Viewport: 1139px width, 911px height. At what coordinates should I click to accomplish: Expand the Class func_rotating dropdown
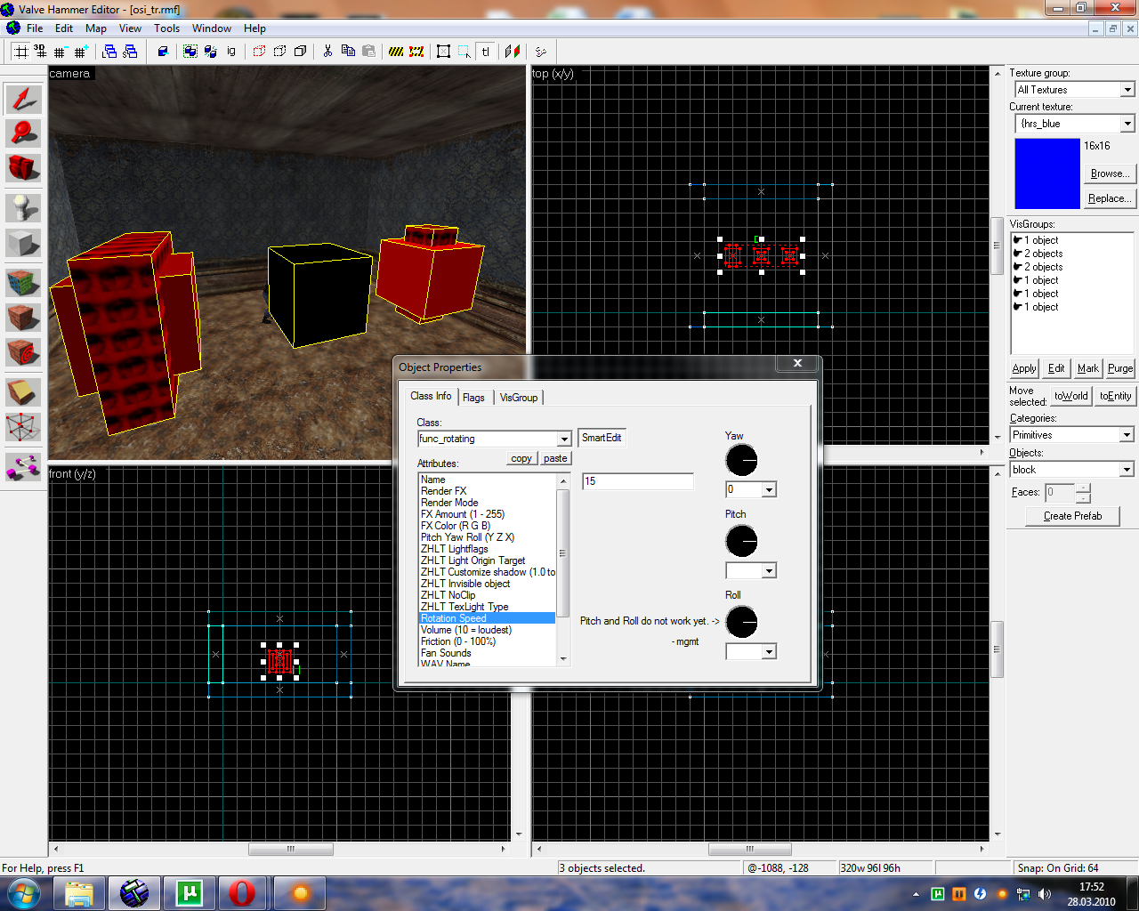click(x=564, y=439)
